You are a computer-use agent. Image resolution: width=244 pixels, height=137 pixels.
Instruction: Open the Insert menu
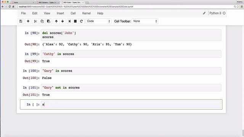(60, 13)
